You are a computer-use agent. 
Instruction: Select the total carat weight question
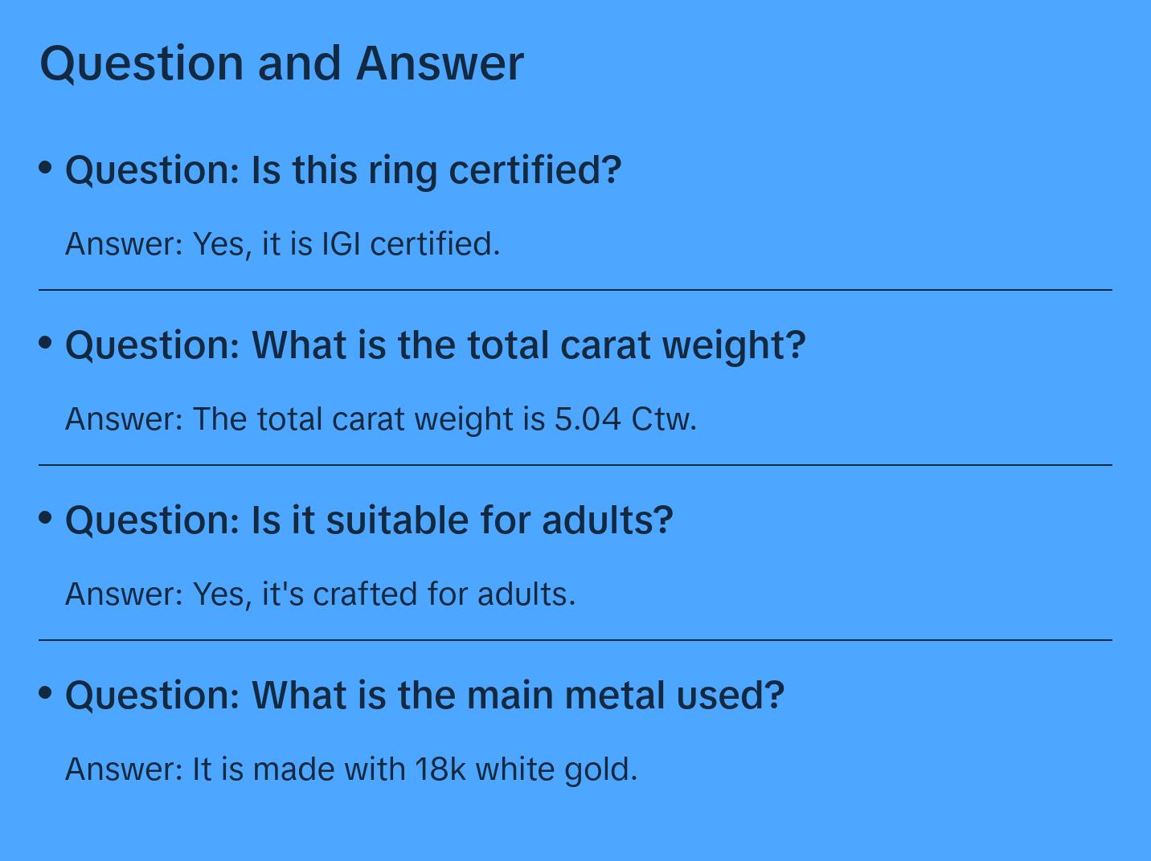click(x=435, y=345)
